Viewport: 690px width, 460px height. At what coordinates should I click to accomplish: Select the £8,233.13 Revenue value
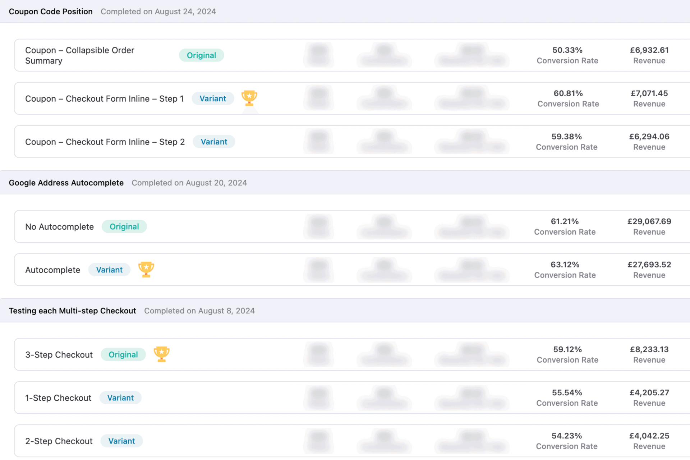tap(649, 349)
